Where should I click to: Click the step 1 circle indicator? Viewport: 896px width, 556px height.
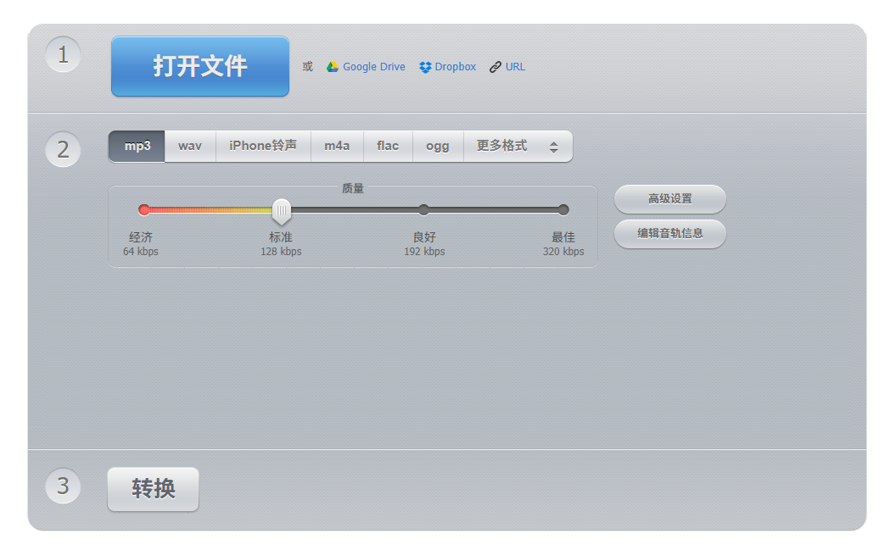pos(63,53)
